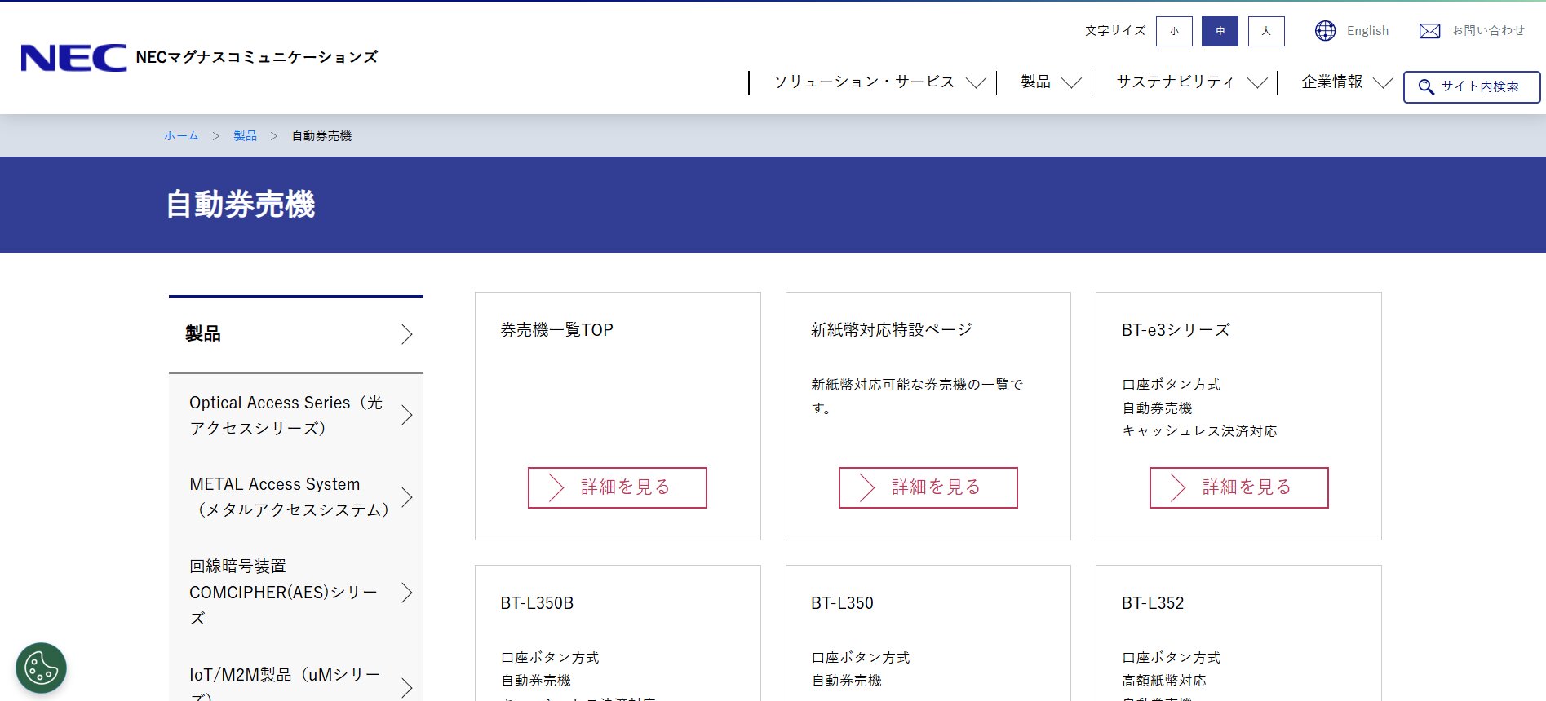Switch site language to English
Screen dimensions: 1546x701
(1367, 31)
